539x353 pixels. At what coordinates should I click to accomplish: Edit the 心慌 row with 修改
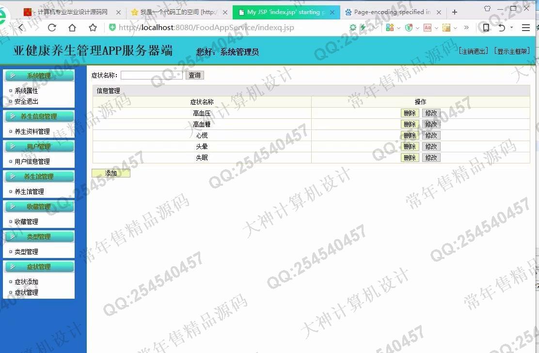431,135
